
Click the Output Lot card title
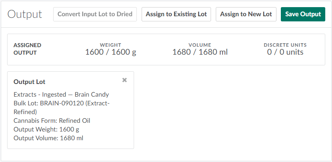pyautogui.click(x=29, y=82)
